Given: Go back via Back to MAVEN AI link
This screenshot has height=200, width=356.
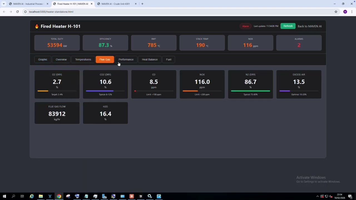Looking at the screenshot, I should tap(310, 26).
